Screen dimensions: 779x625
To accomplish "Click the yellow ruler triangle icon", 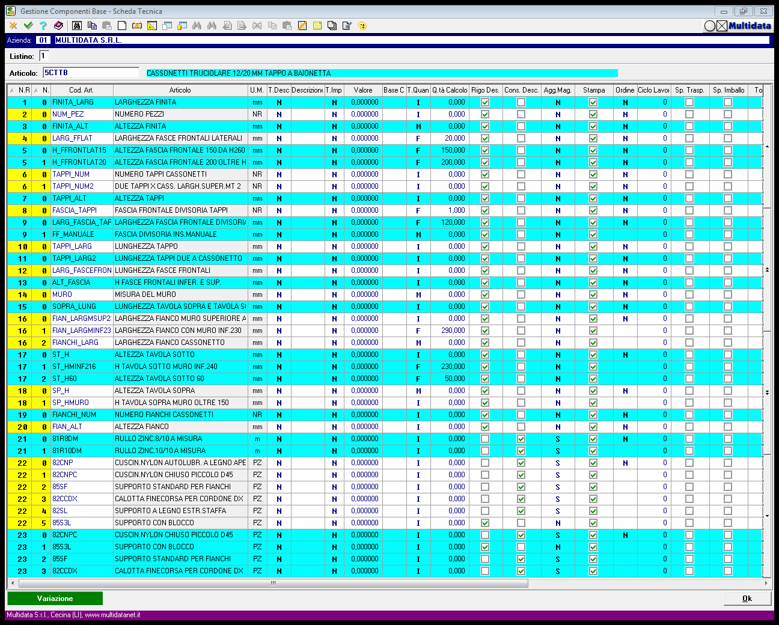I will click(x=152, y=25).
